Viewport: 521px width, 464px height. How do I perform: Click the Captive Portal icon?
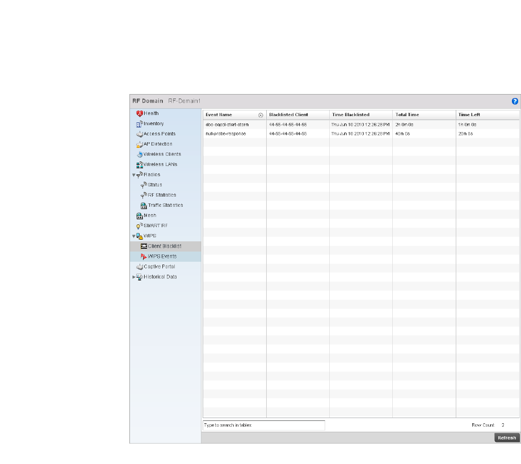[x=140, y=267]
